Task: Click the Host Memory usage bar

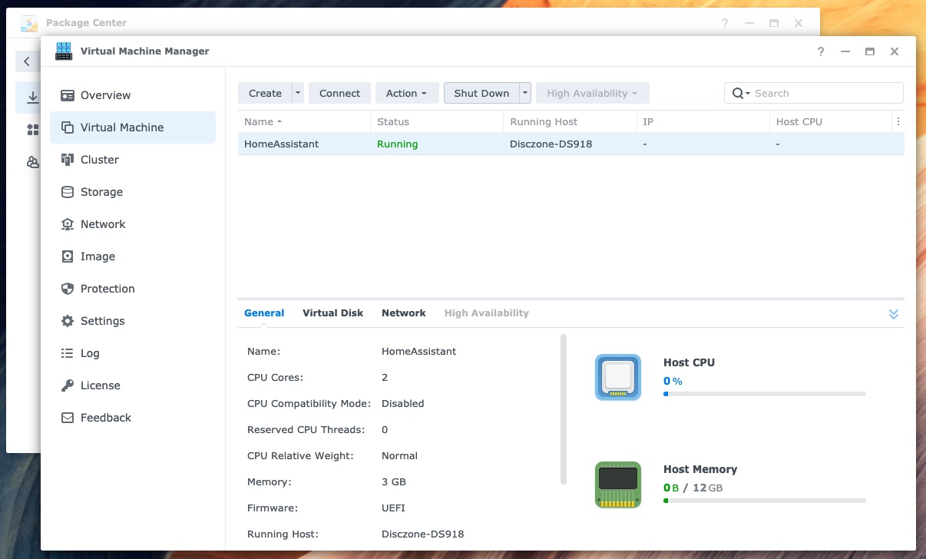Action: point(765,501)
